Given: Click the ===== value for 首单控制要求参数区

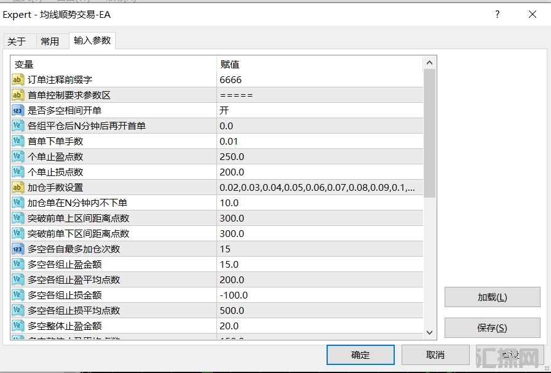Looking at the screenshot, I should (x=236, y=95).
